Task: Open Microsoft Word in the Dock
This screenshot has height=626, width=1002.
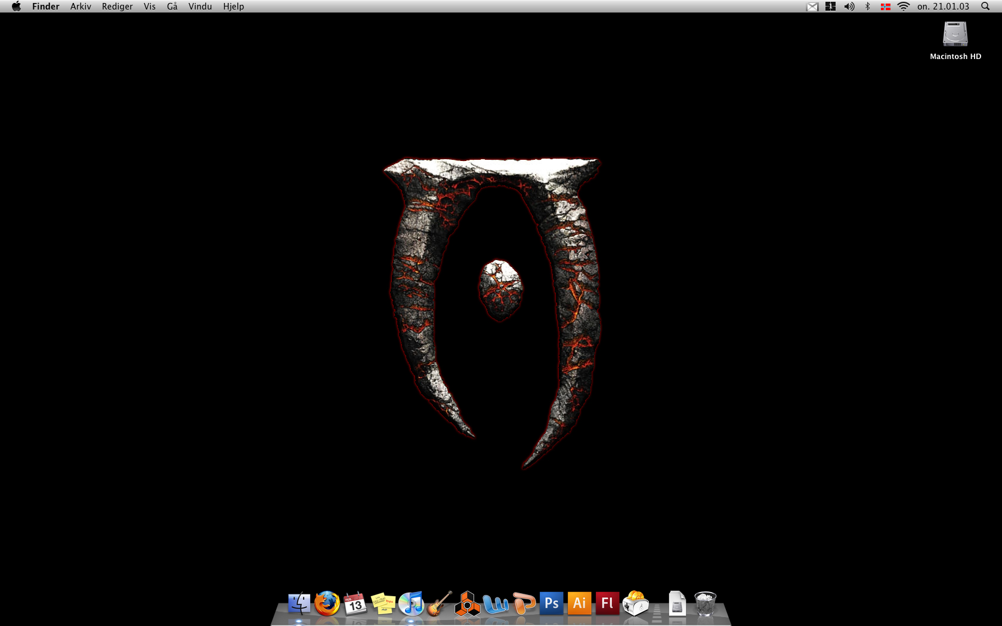Action: click(x=496, y=604)
